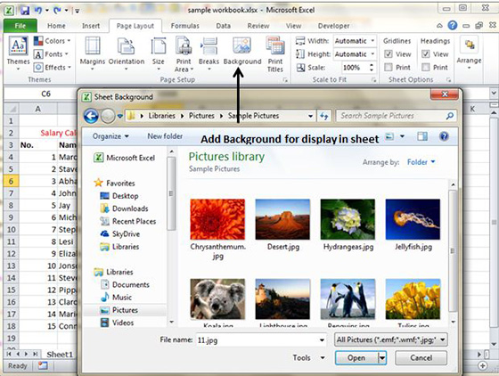
Task: Click the Refresh icon beside address bar
Action: coord(324,116)
